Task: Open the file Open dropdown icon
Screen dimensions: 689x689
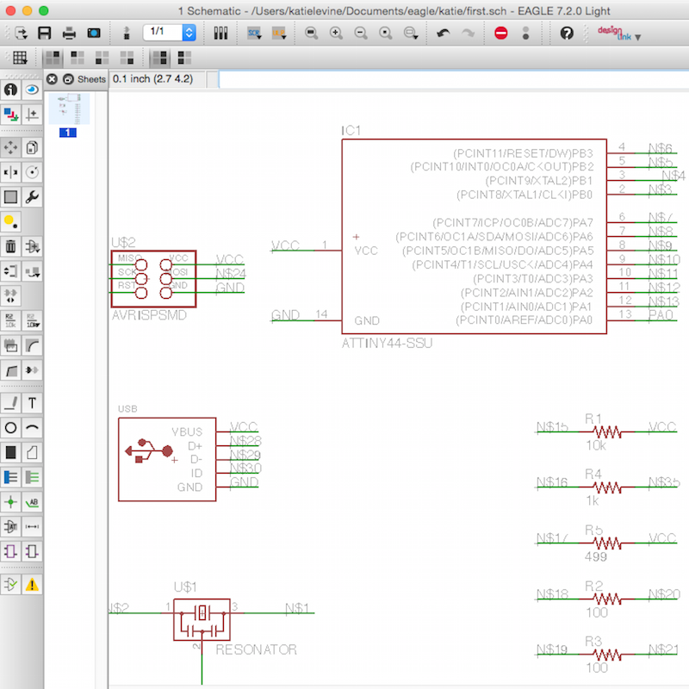Action: click(x=21, y=33)
